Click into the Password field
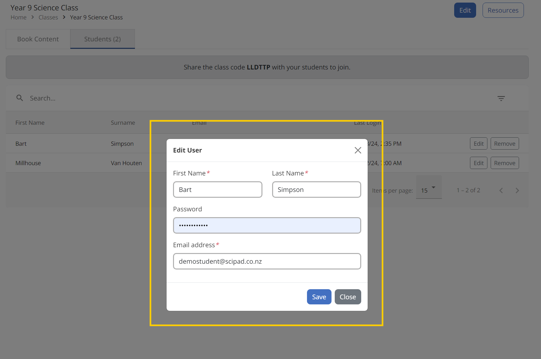 point(267,226)
